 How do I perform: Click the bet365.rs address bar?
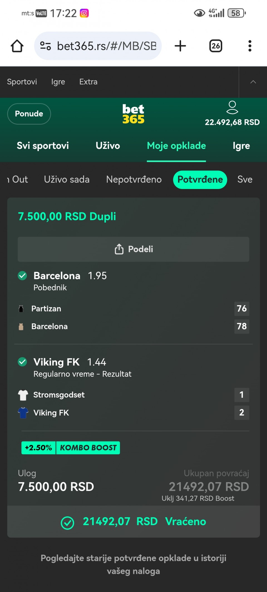coord(106,46)
